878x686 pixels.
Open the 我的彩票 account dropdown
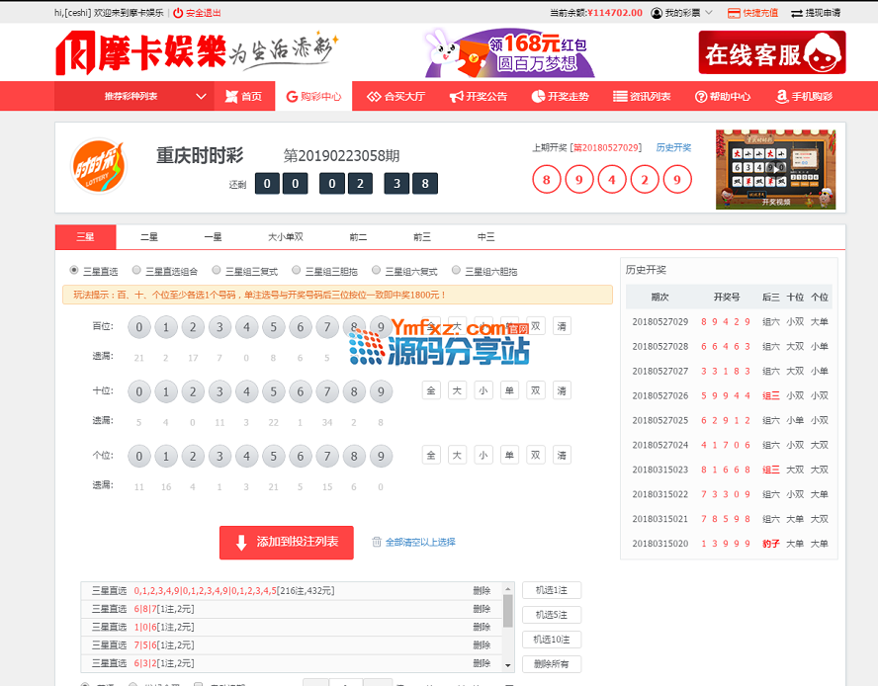(682, 13)
